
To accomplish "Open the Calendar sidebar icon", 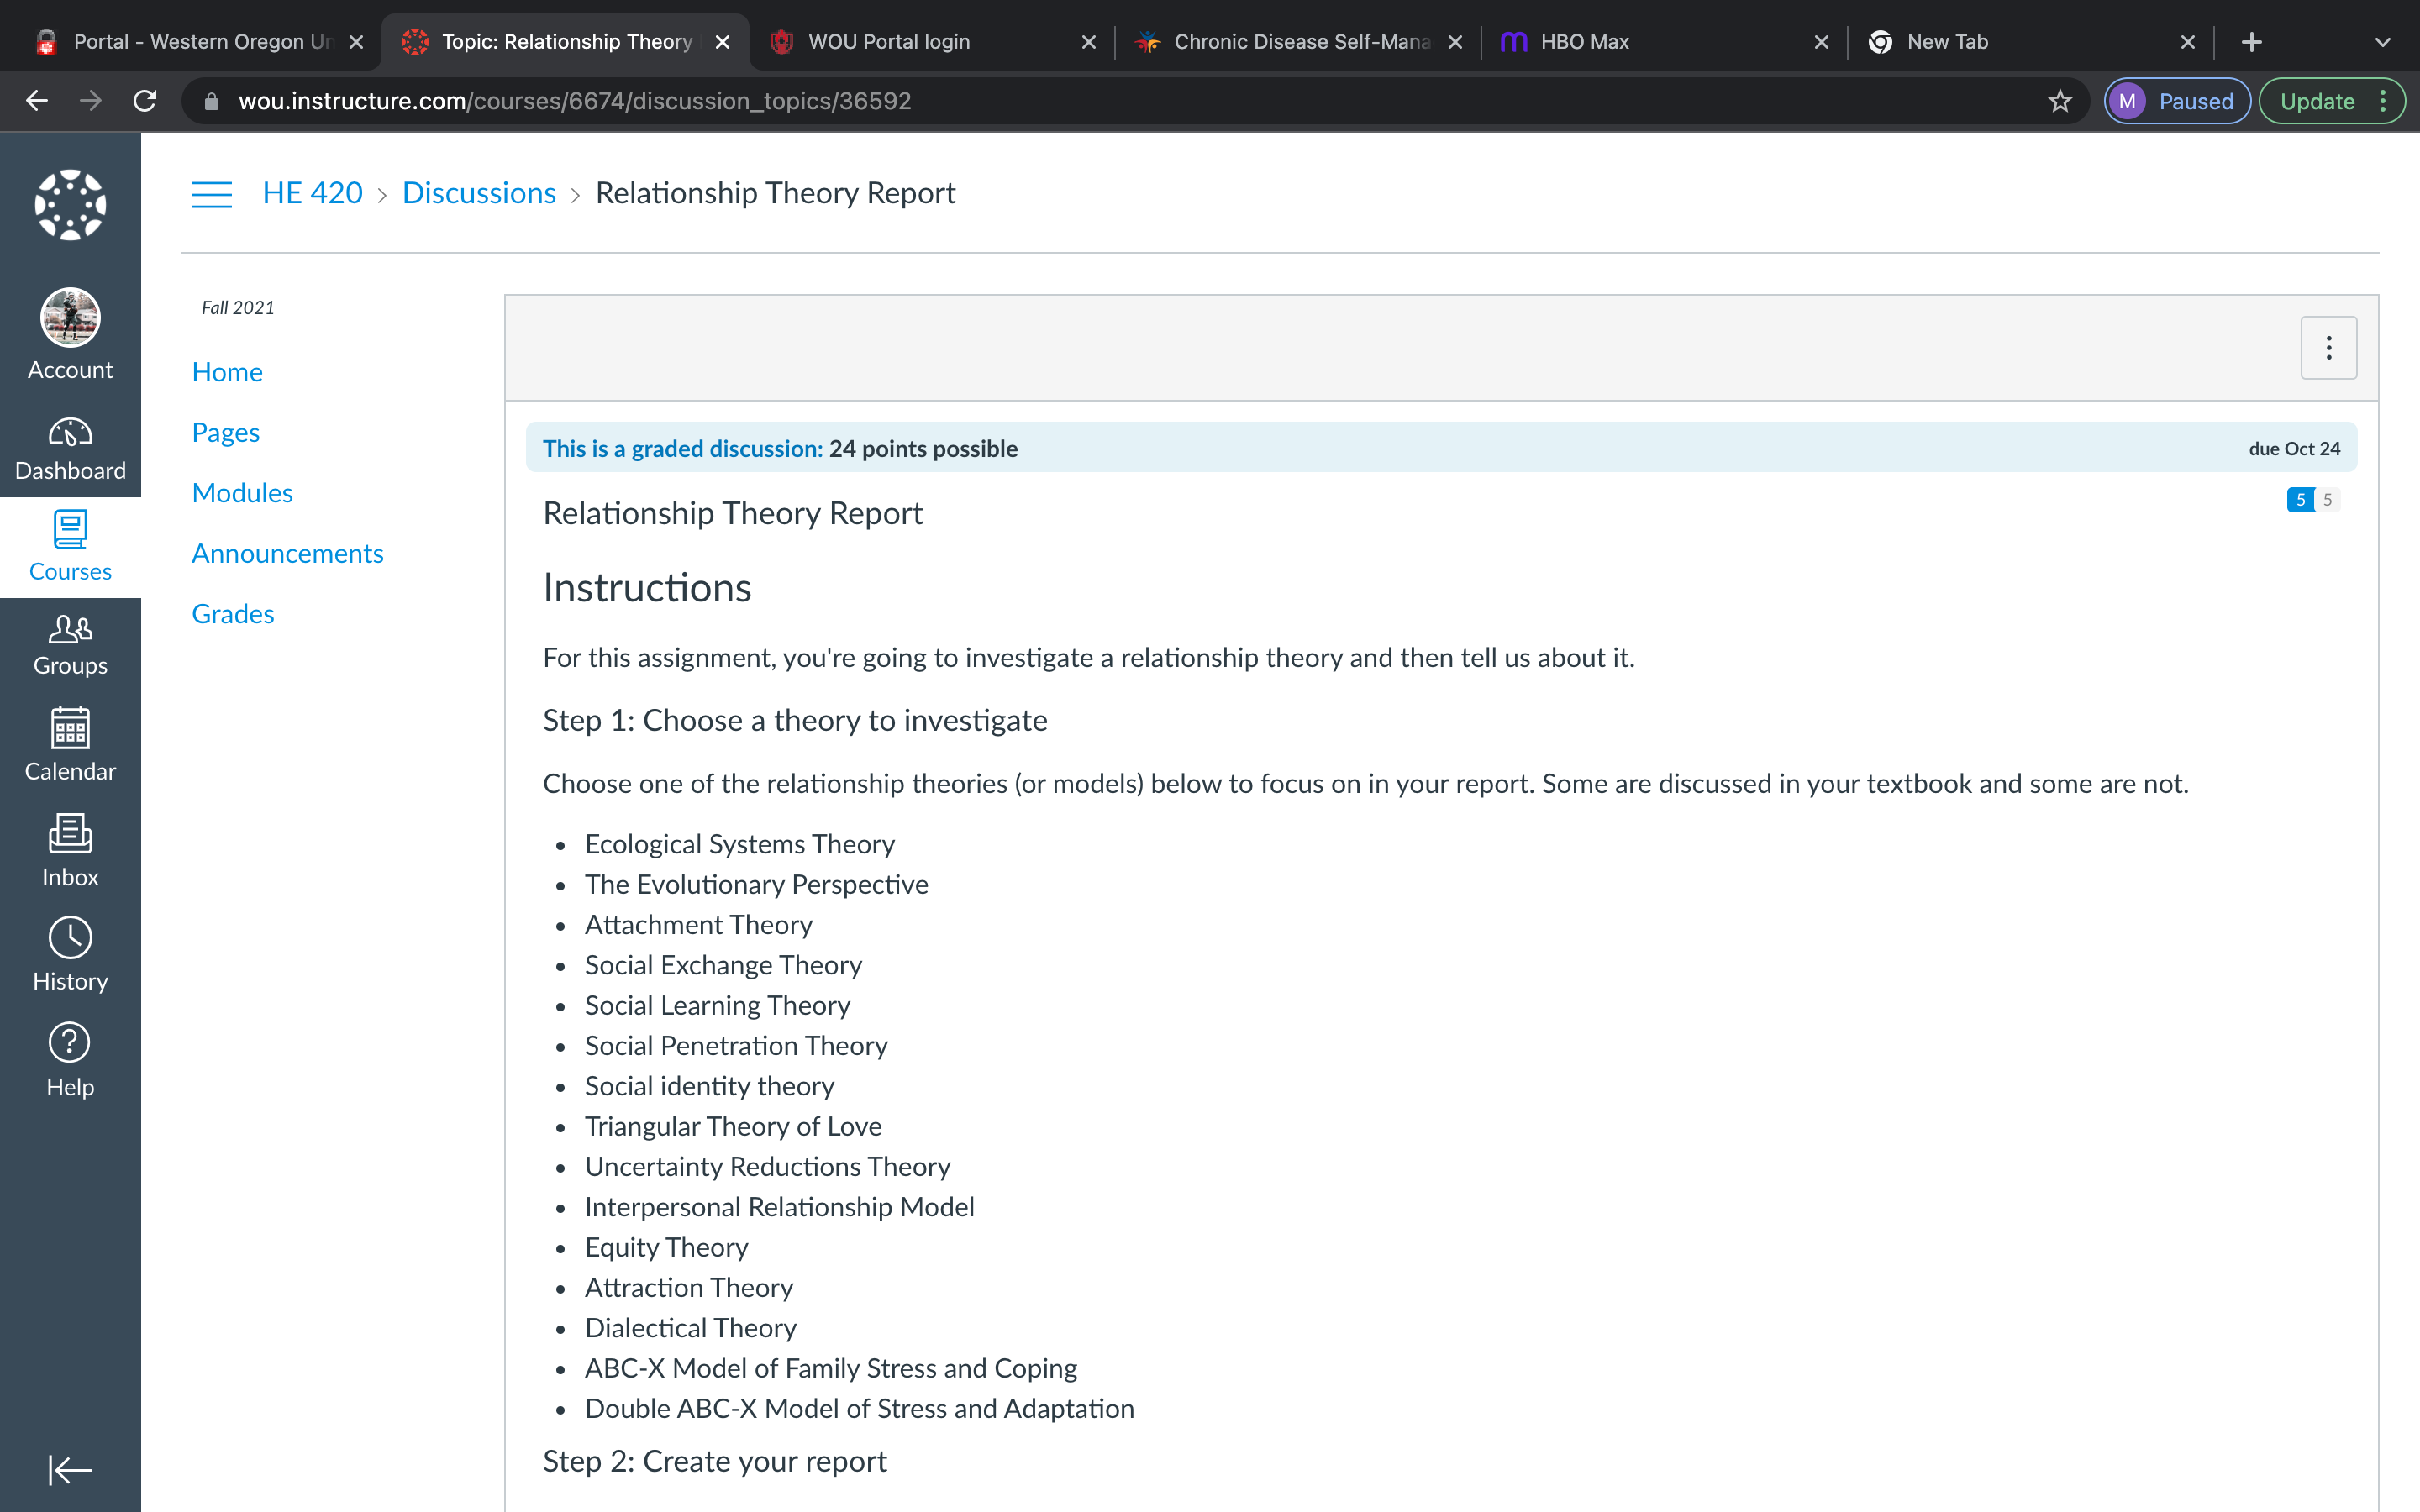I will coord(70,728).
